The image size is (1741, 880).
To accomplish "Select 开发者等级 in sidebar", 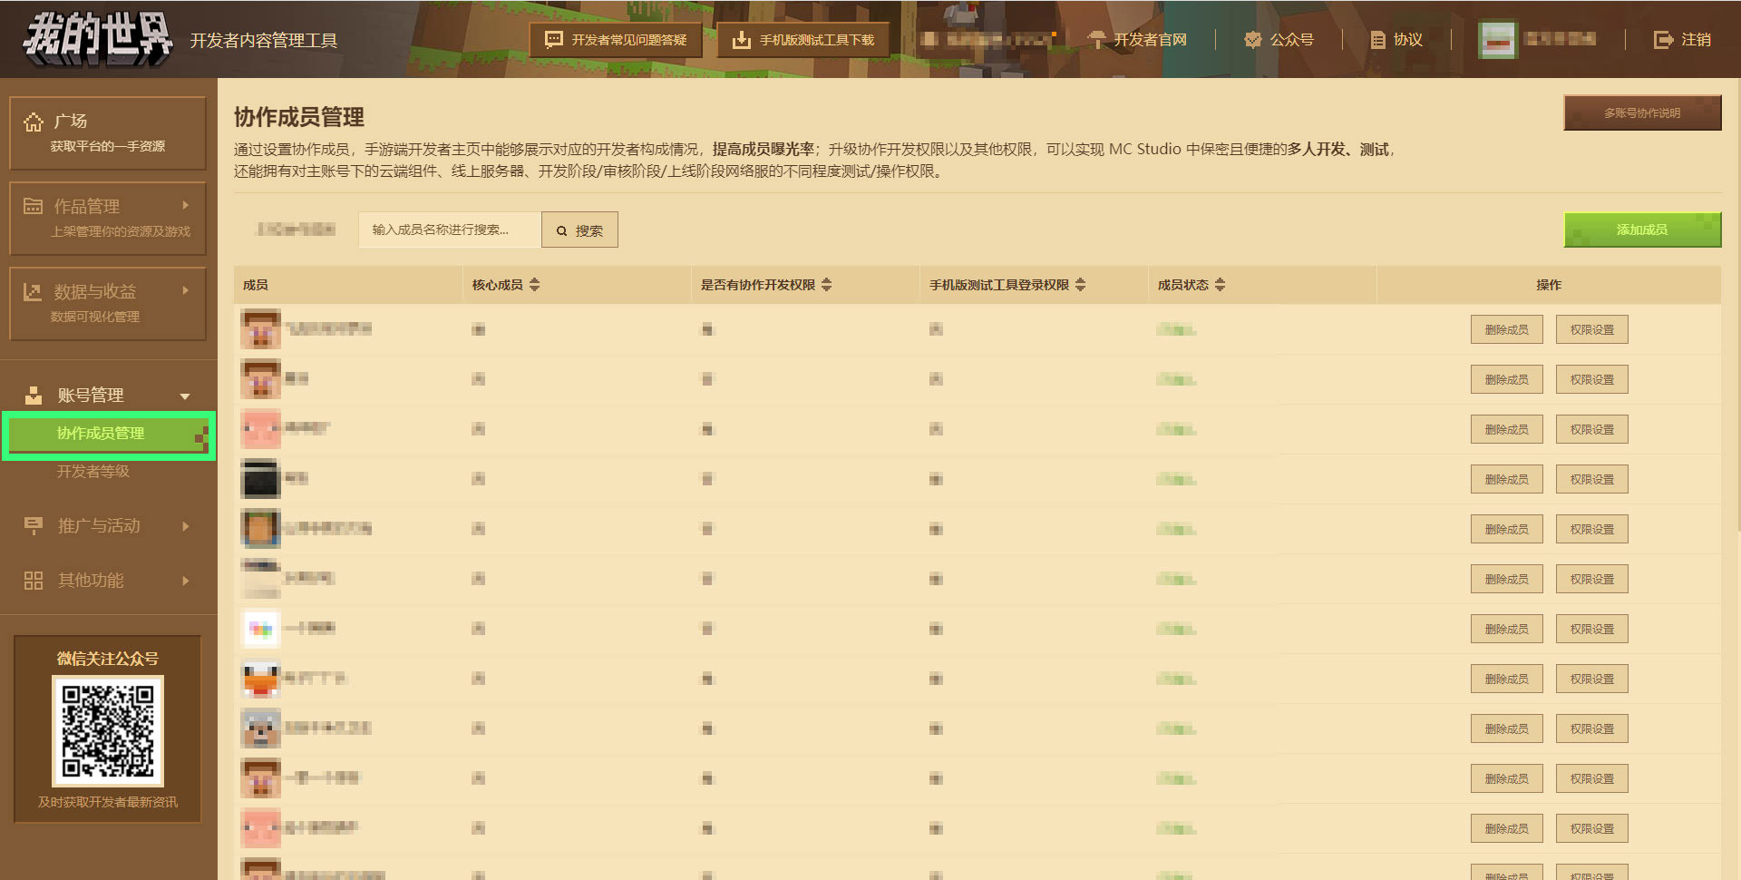I will coord(93,471).
